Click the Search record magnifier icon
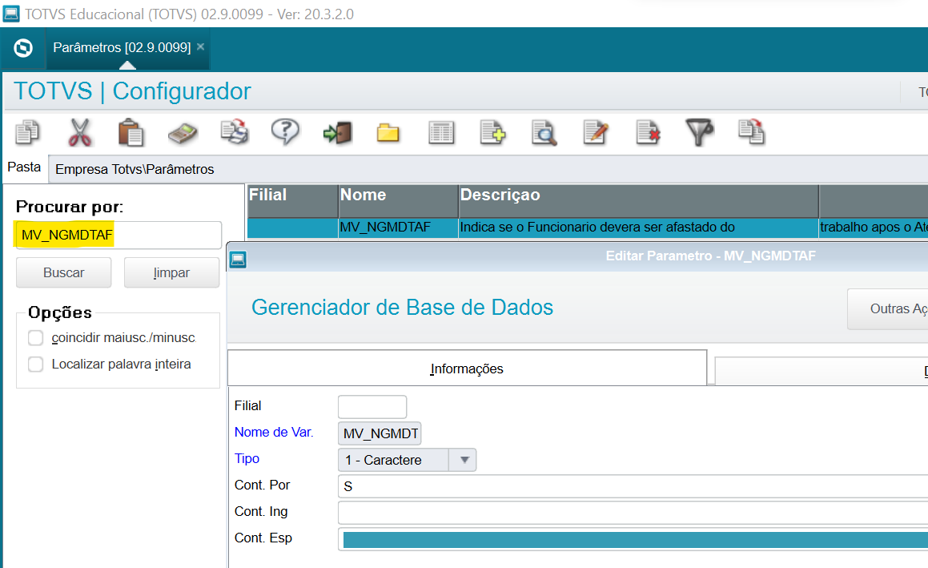This screenshot has width=928, height=568. (x=544, y=133)
